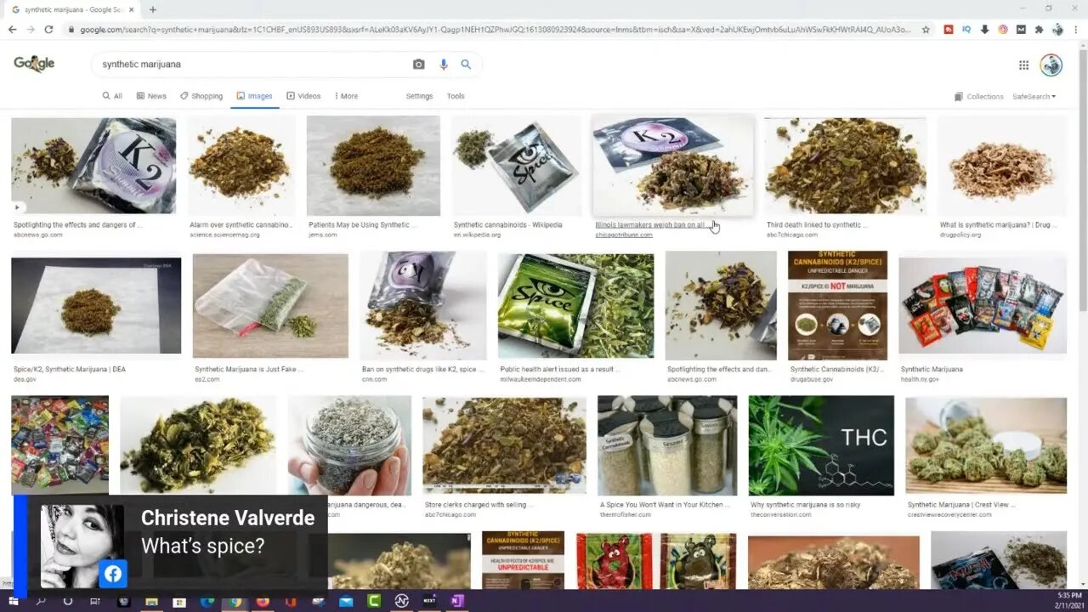Screen dimensions: 1088x612
Task: Expand the More search categories menu
Action: [x=346, y=96]
